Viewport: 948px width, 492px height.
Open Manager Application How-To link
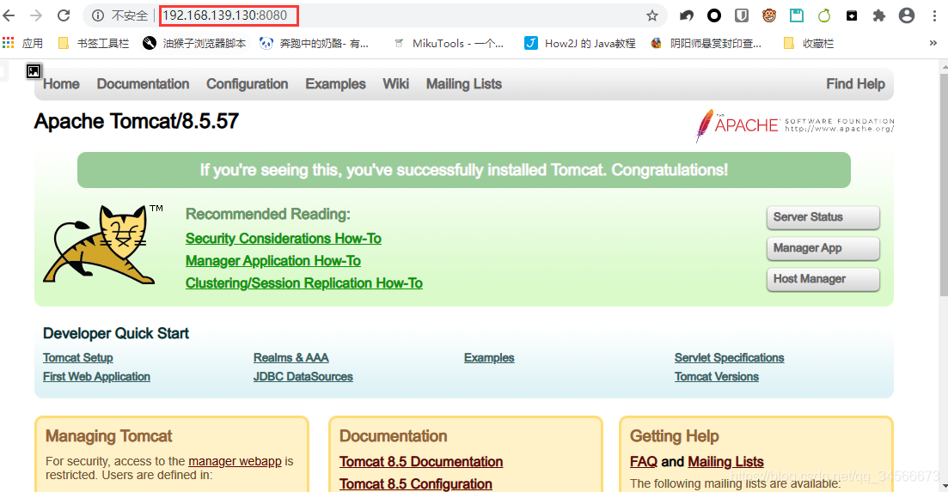(273, 261)
